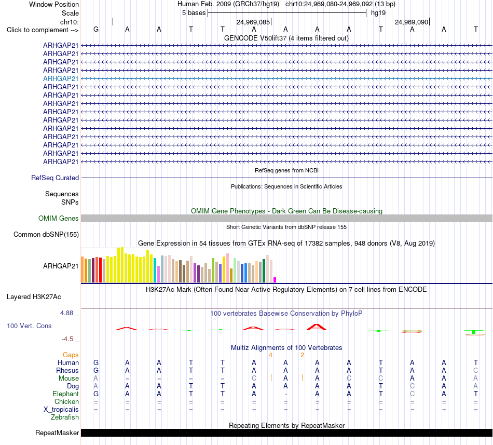Click "Publications: Sequences in Scientific Articles" title
The height and width of the screenshot is (445, 493).
click(286, 186)
